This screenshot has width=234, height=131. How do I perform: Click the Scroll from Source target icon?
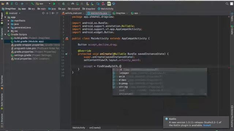pyautogui.click(x=43, y=13)
